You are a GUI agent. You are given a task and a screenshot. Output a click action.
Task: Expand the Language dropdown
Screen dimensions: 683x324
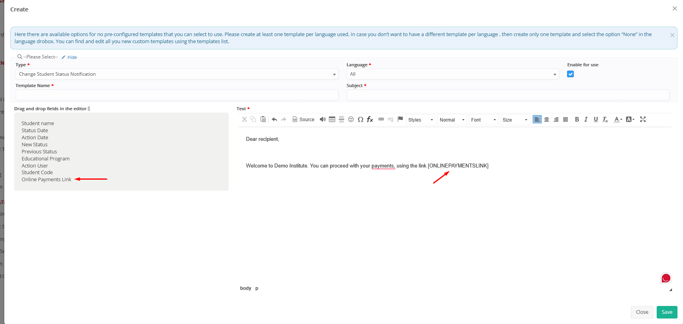(452, 74)
